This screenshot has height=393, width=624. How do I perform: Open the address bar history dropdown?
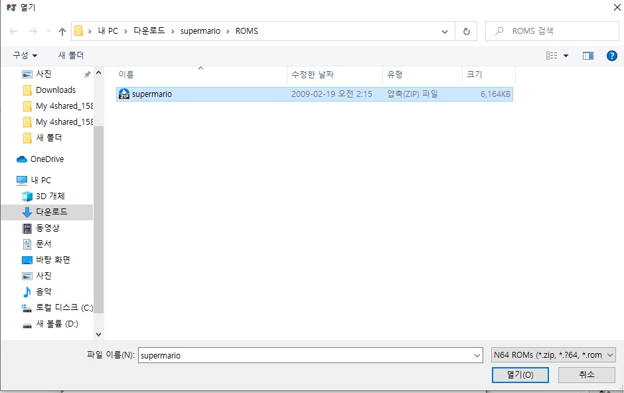(x=445, y=31)
